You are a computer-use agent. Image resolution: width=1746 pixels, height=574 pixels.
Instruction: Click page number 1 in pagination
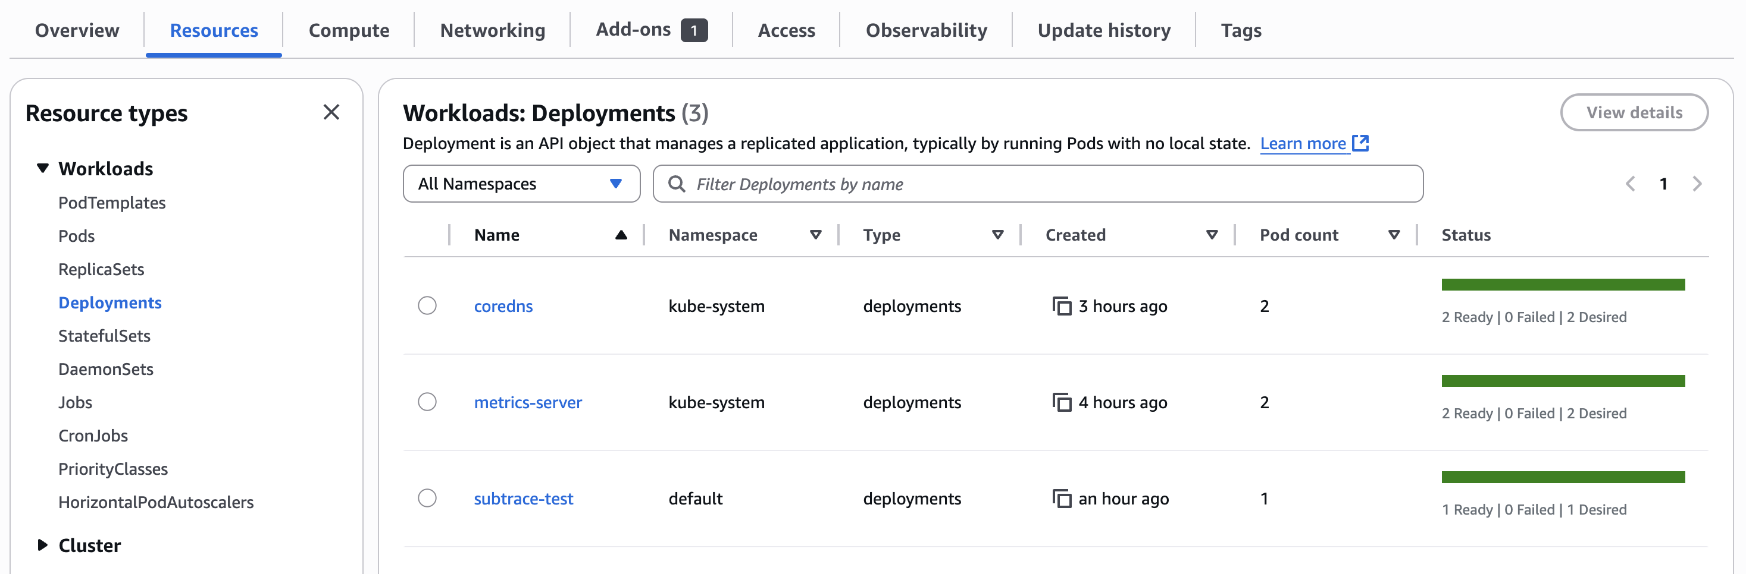point(1663,184)
